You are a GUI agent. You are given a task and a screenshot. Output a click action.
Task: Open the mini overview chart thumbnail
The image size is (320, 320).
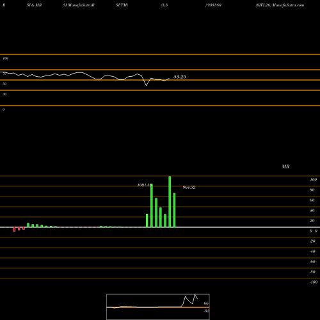point(158,307)
